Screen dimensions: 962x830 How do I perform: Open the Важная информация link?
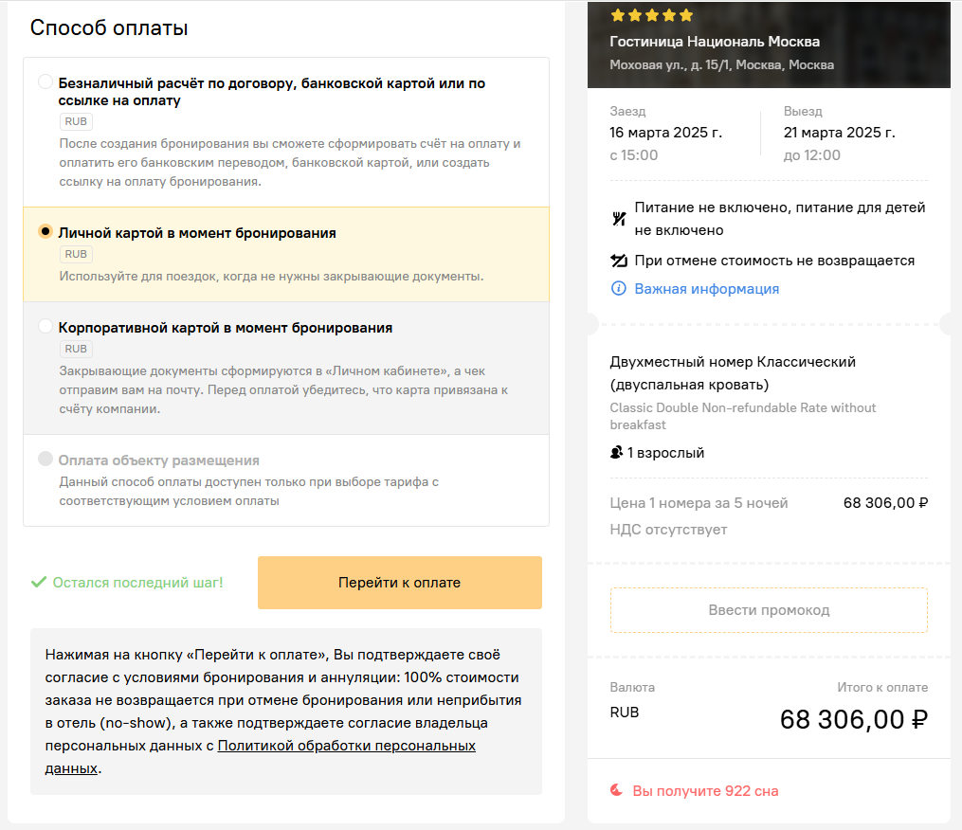706,289
